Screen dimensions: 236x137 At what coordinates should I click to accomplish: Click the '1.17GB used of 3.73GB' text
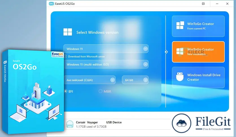[x=91, y=127]
